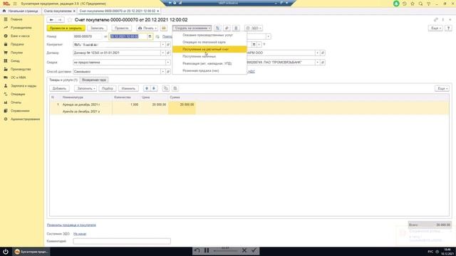The height and width of the screenshot is (256, 456).
Task: Select Реализация (акт, накладная, УПД) entry
Action: 209,63
